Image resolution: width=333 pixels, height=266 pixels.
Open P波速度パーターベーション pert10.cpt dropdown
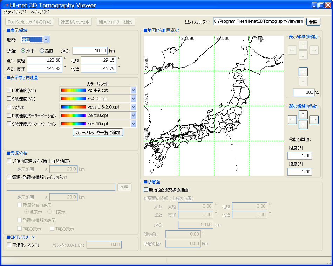click(133, 115)
